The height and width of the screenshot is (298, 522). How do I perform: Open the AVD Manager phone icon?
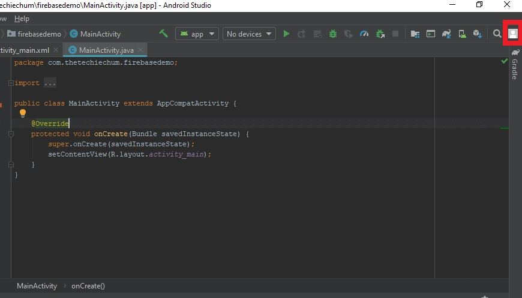coord(463,34)
